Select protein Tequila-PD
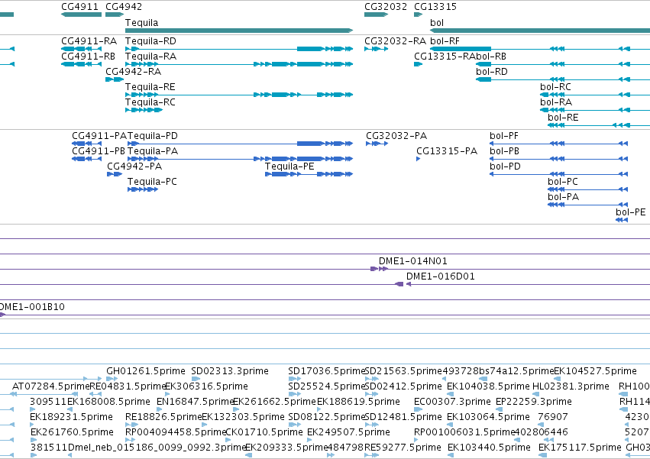The width and height of the screenshot is (650, 459). [241, 144]
